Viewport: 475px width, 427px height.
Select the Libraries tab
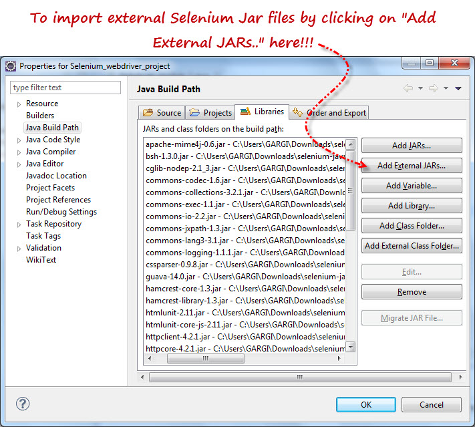(x=262, y=112)
